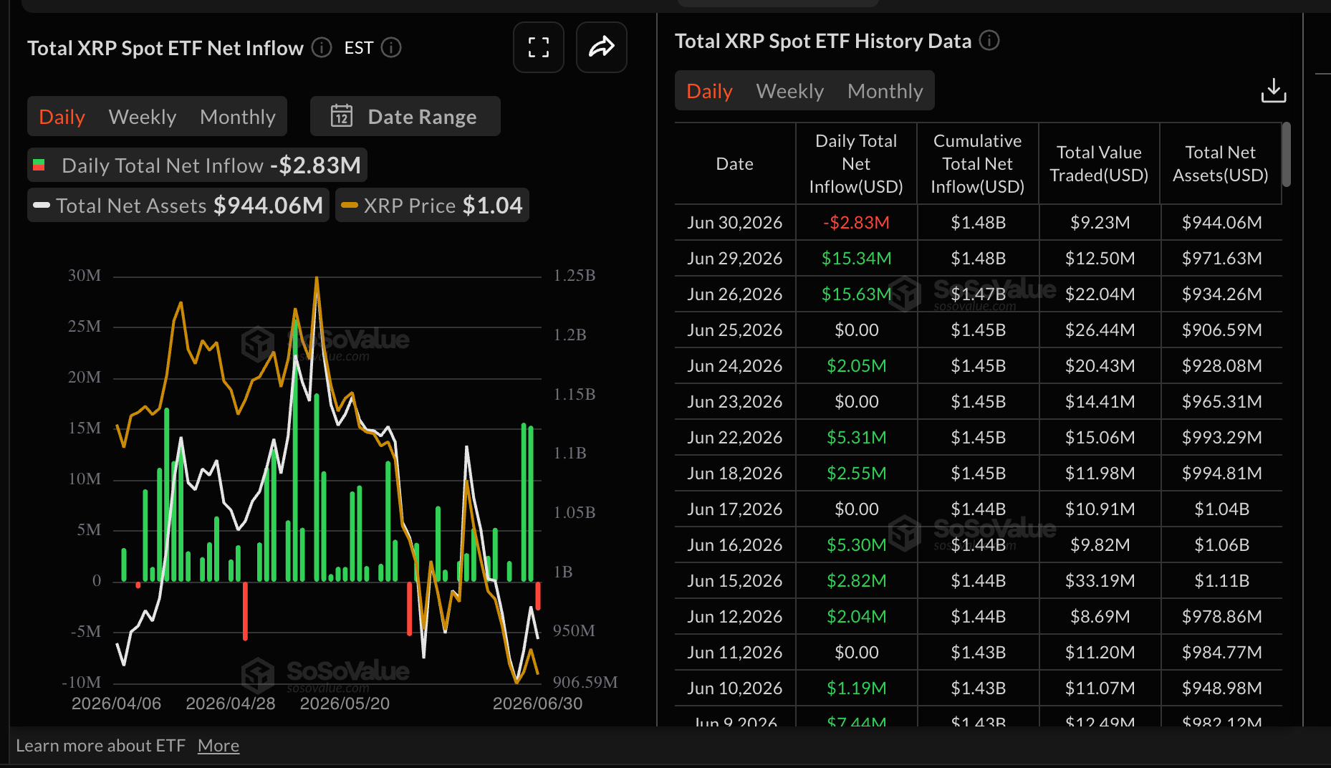1331x768 pixels.
Task: Open the calendar icon in Date Range
Action: (342, 115)
